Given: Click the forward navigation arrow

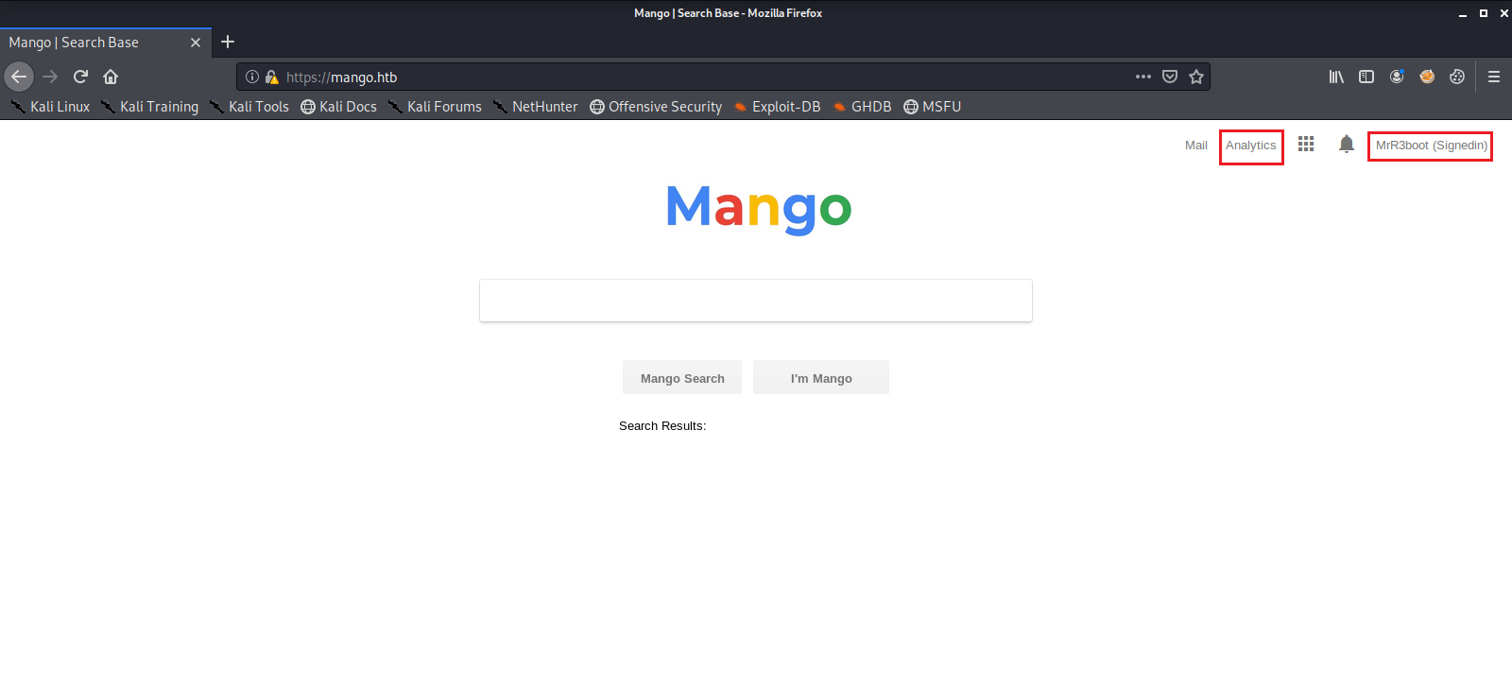Looking at the screenshot, I should [50, 77].
